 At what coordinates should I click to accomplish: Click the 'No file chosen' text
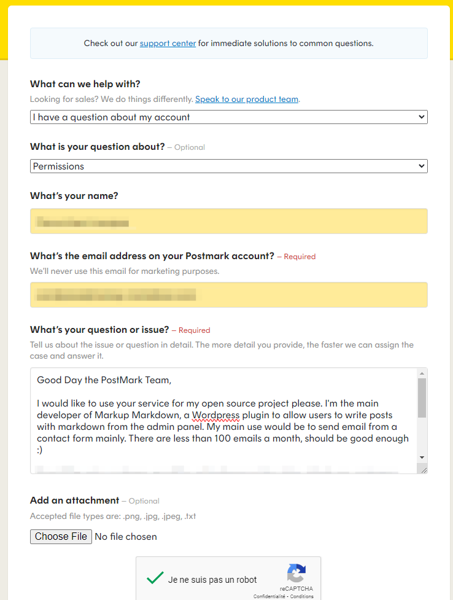point(126,537)
